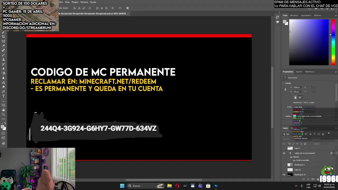Toggle Quick Mask mode
This screenshot has height=190, width=338.
click(x=3, y=134)
